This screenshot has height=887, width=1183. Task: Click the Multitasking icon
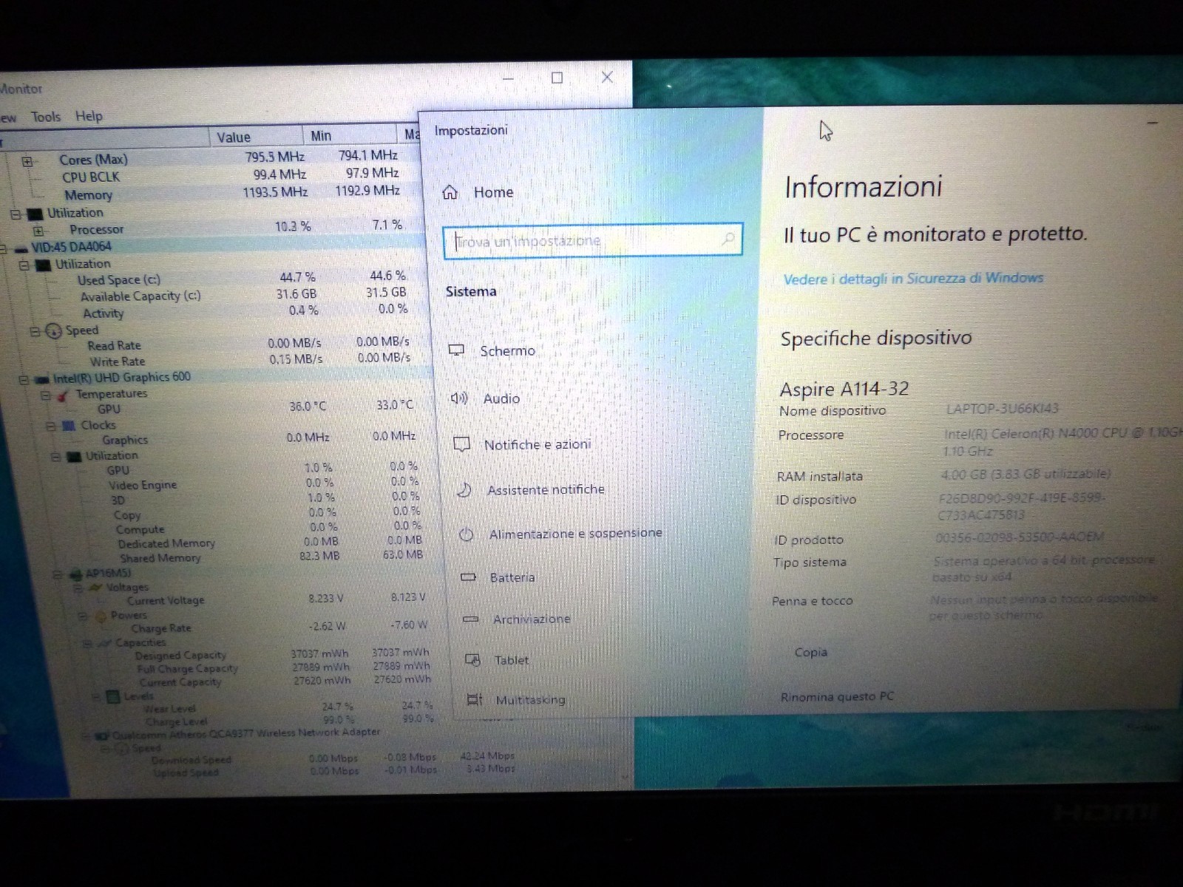tap(475, 699)
